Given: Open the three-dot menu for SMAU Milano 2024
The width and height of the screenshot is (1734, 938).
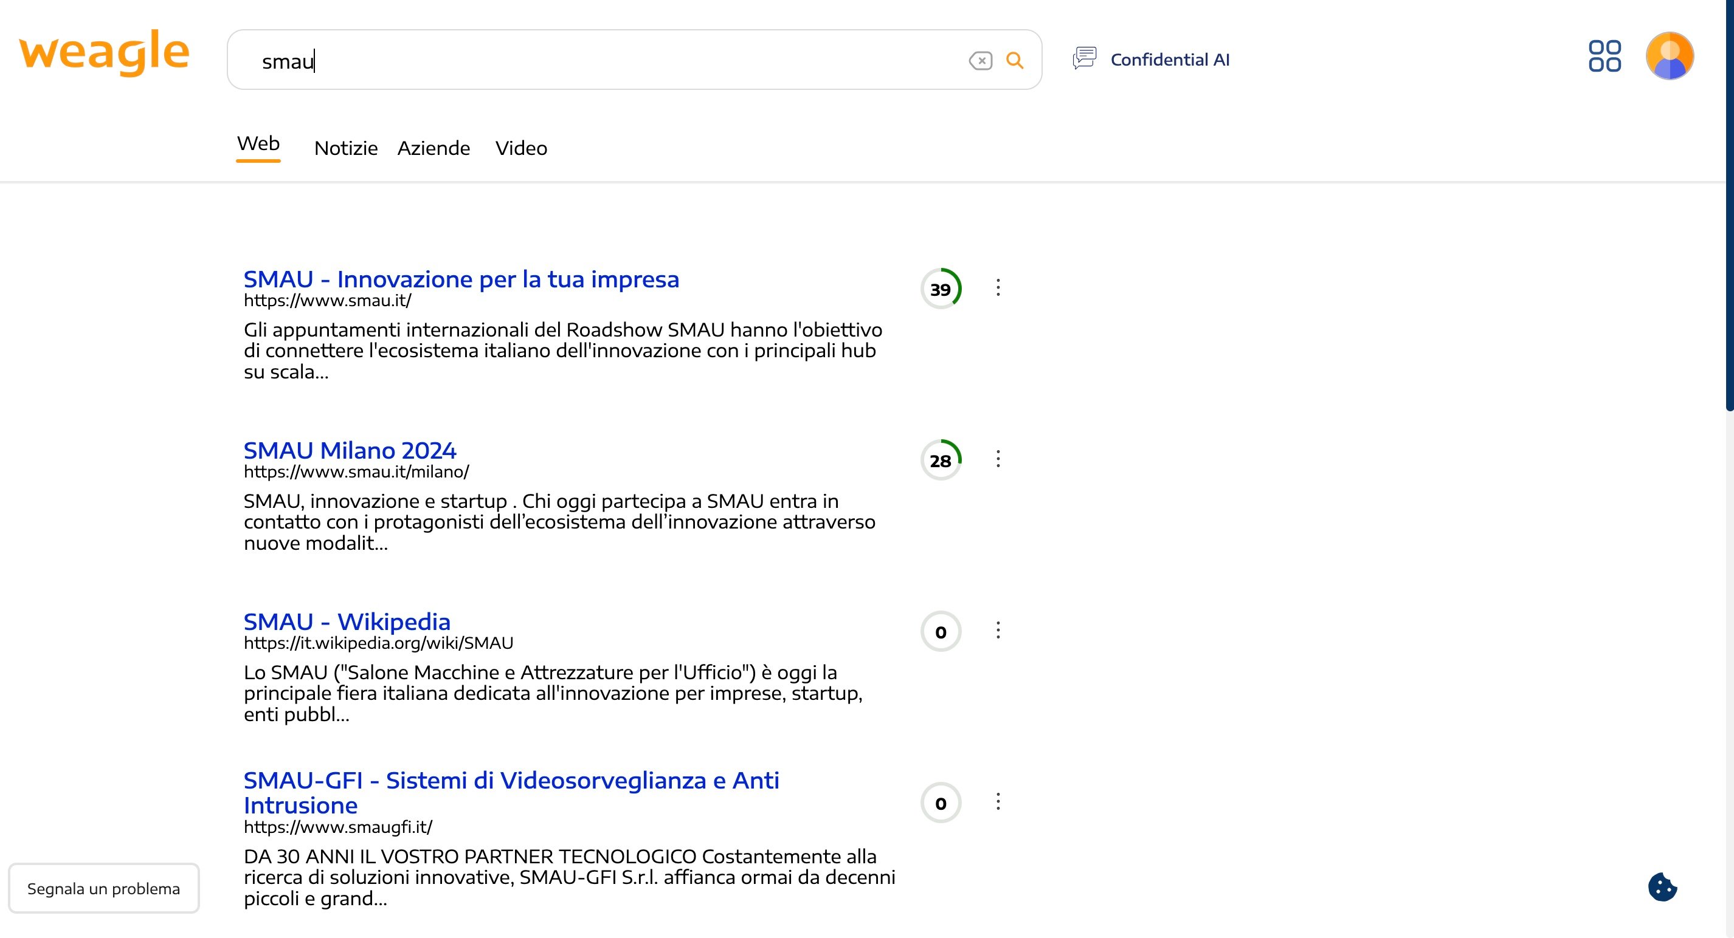Looking at the screenshot, I should click(998, 459).
